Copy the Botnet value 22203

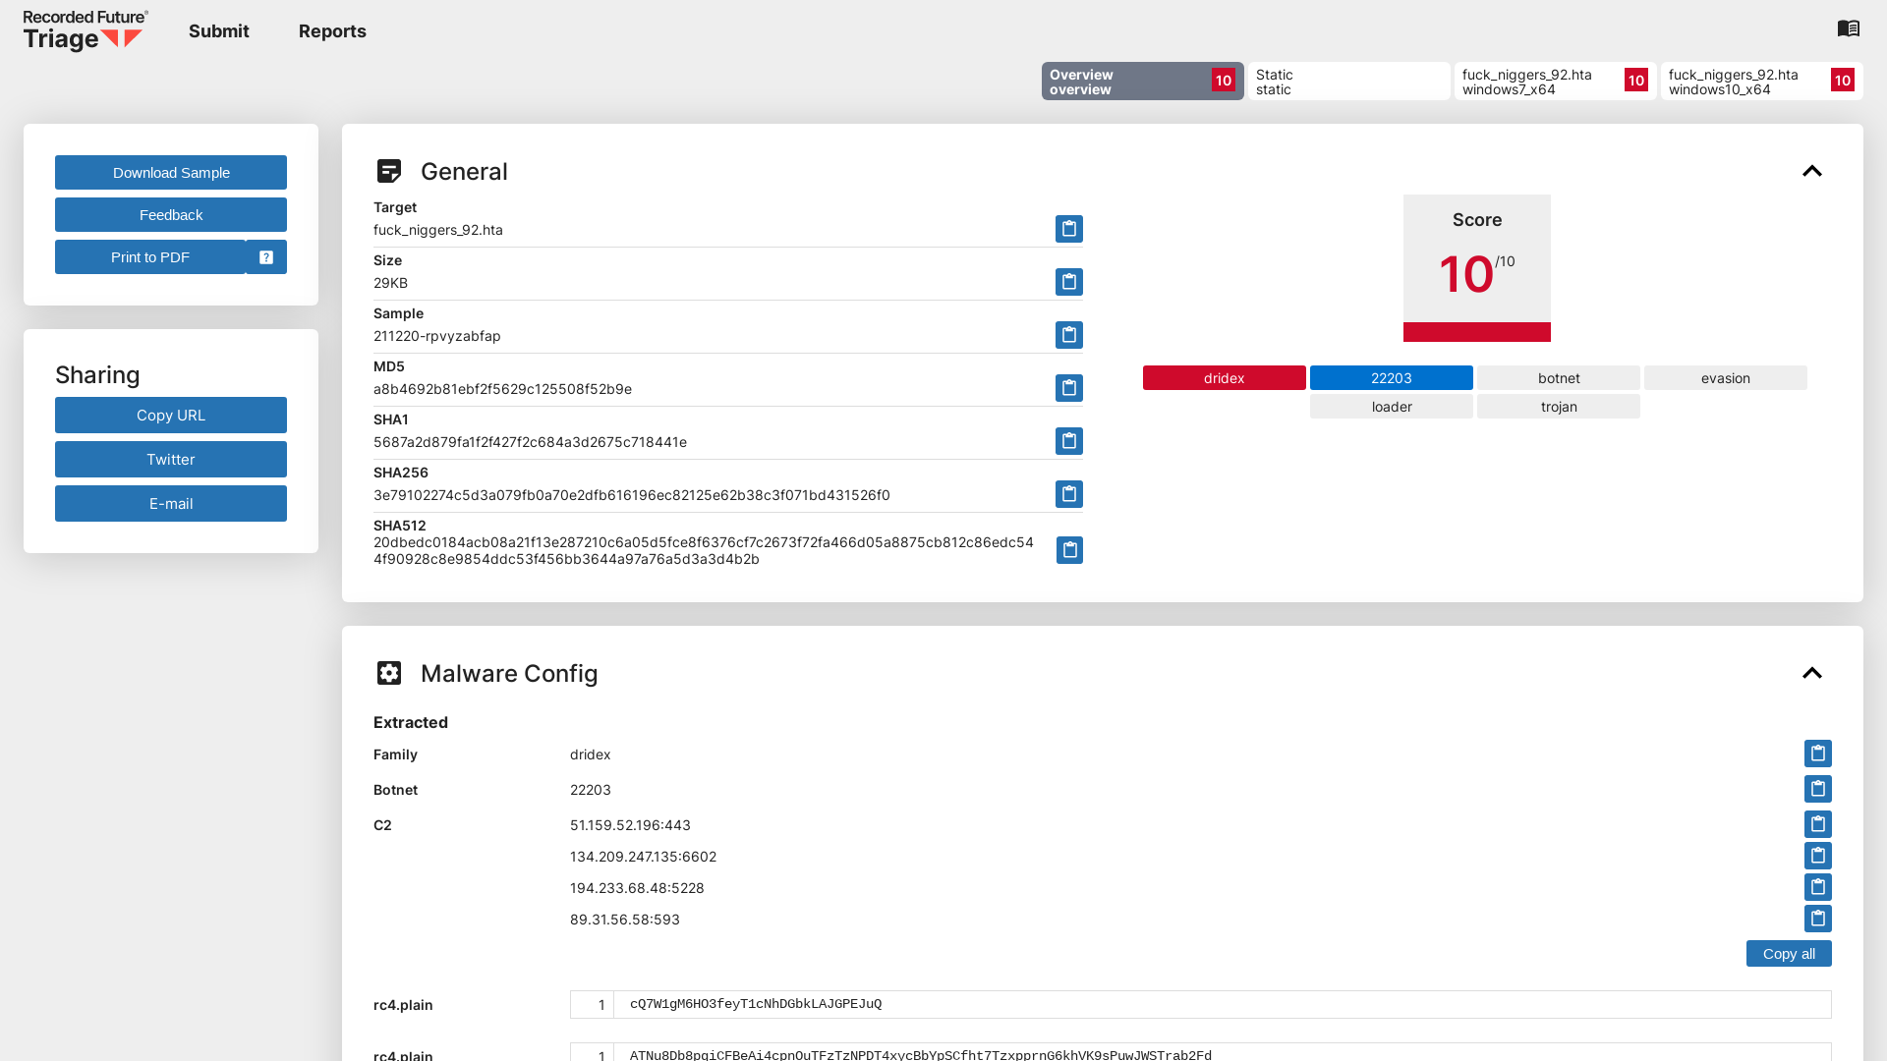click(1818, 789)
